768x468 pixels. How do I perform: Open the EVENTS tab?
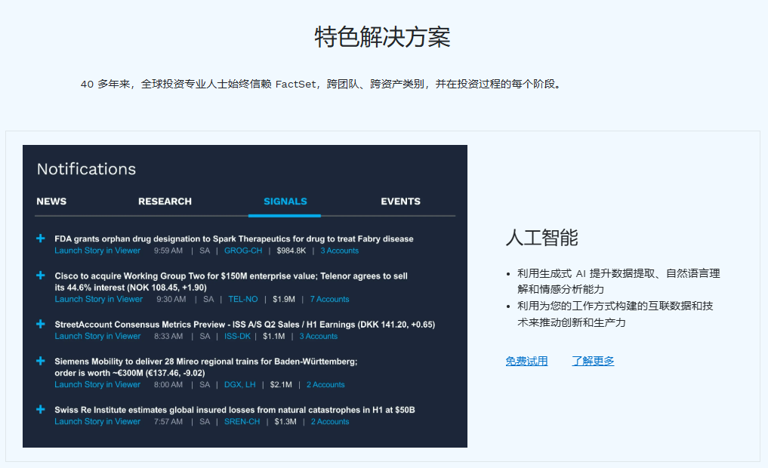(x=401, y=202)
